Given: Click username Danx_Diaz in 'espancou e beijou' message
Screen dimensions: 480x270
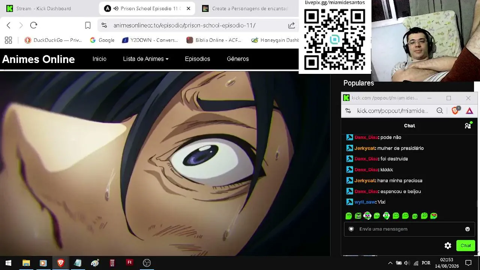Looking at the screenshot, I should pos(366,191).
